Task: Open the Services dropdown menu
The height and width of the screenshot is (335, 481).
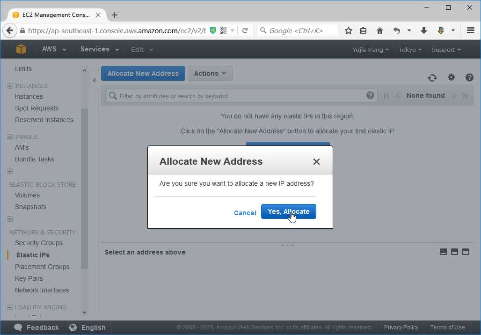Action: (x=100, y=49)
